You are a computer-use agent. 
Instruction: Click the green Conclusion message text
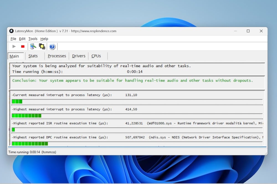pos(132,80)
